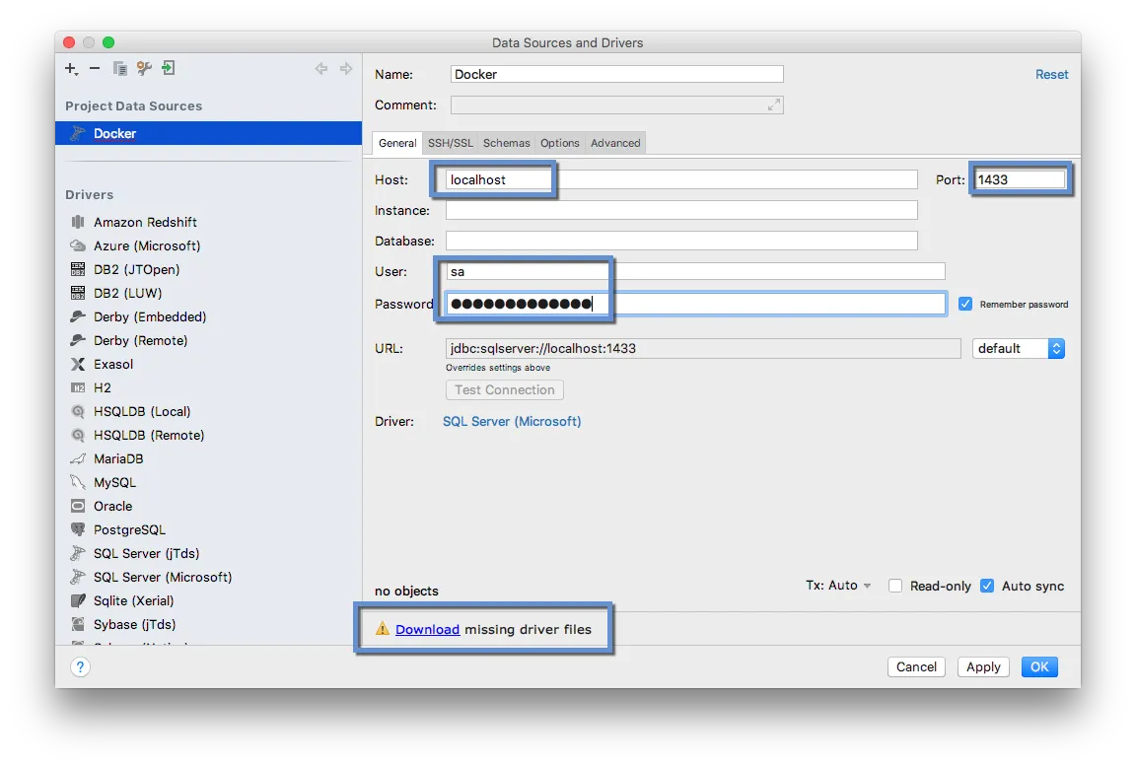Select SQL Server (Microsoft) driver in list
This screenshot has height=767, width=1136.
click(209, 578)
